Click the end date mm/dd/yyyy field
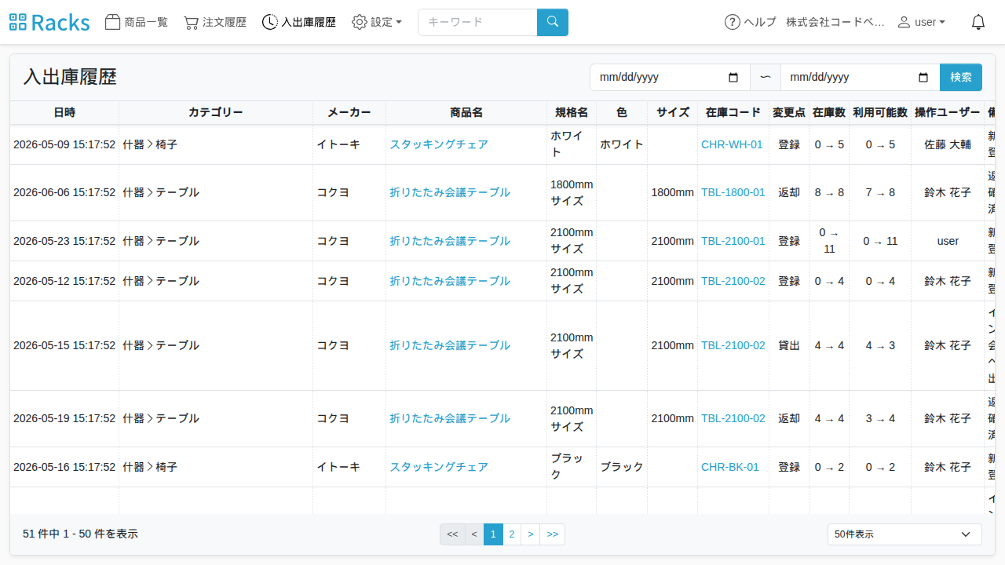This screenshot has height=565, width=1005. point(861,77)
